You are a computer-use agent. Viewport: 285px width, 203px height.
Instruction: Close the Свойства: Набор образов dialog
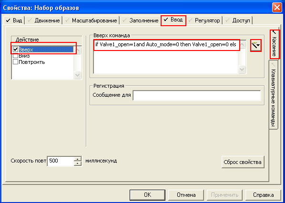(277, 8)
